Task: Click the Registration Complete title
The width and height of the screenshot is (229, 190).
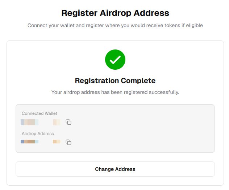Action: 115,81
